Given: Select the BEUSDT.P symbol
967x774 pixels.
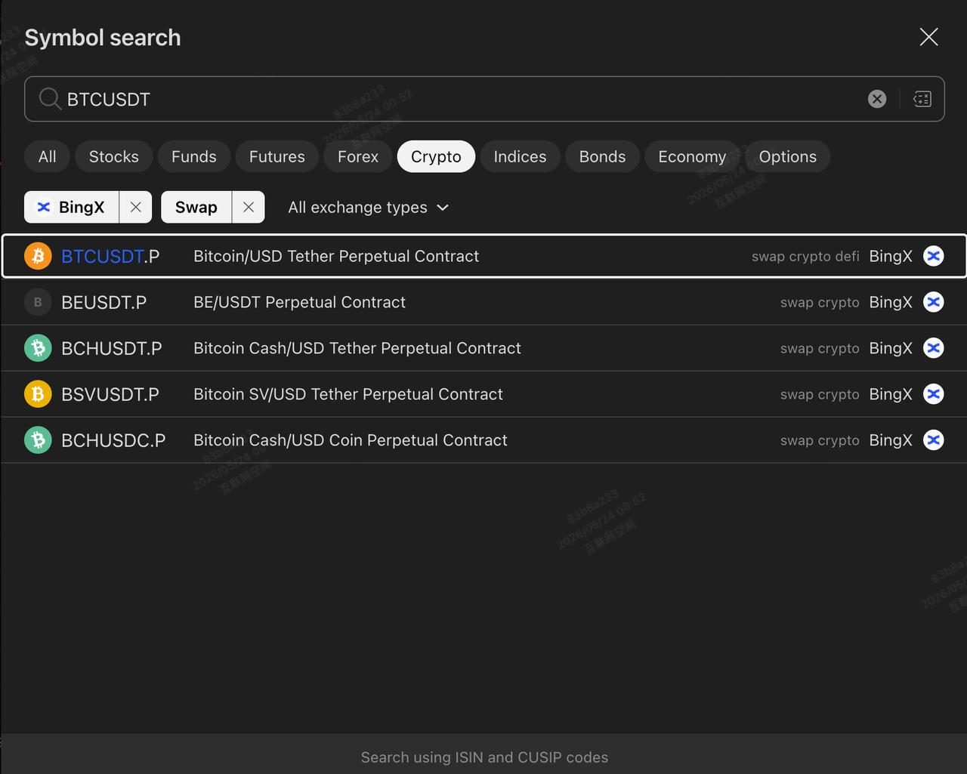Looking at the screenshot, I should (104, 302).
